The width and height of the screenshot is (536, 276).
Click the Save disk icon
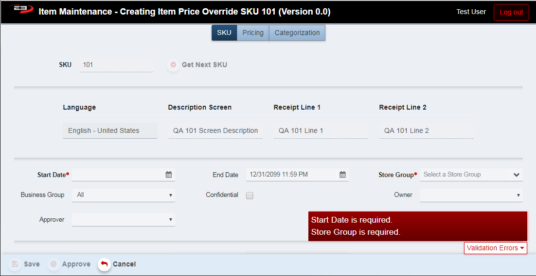tap(15, 264)
